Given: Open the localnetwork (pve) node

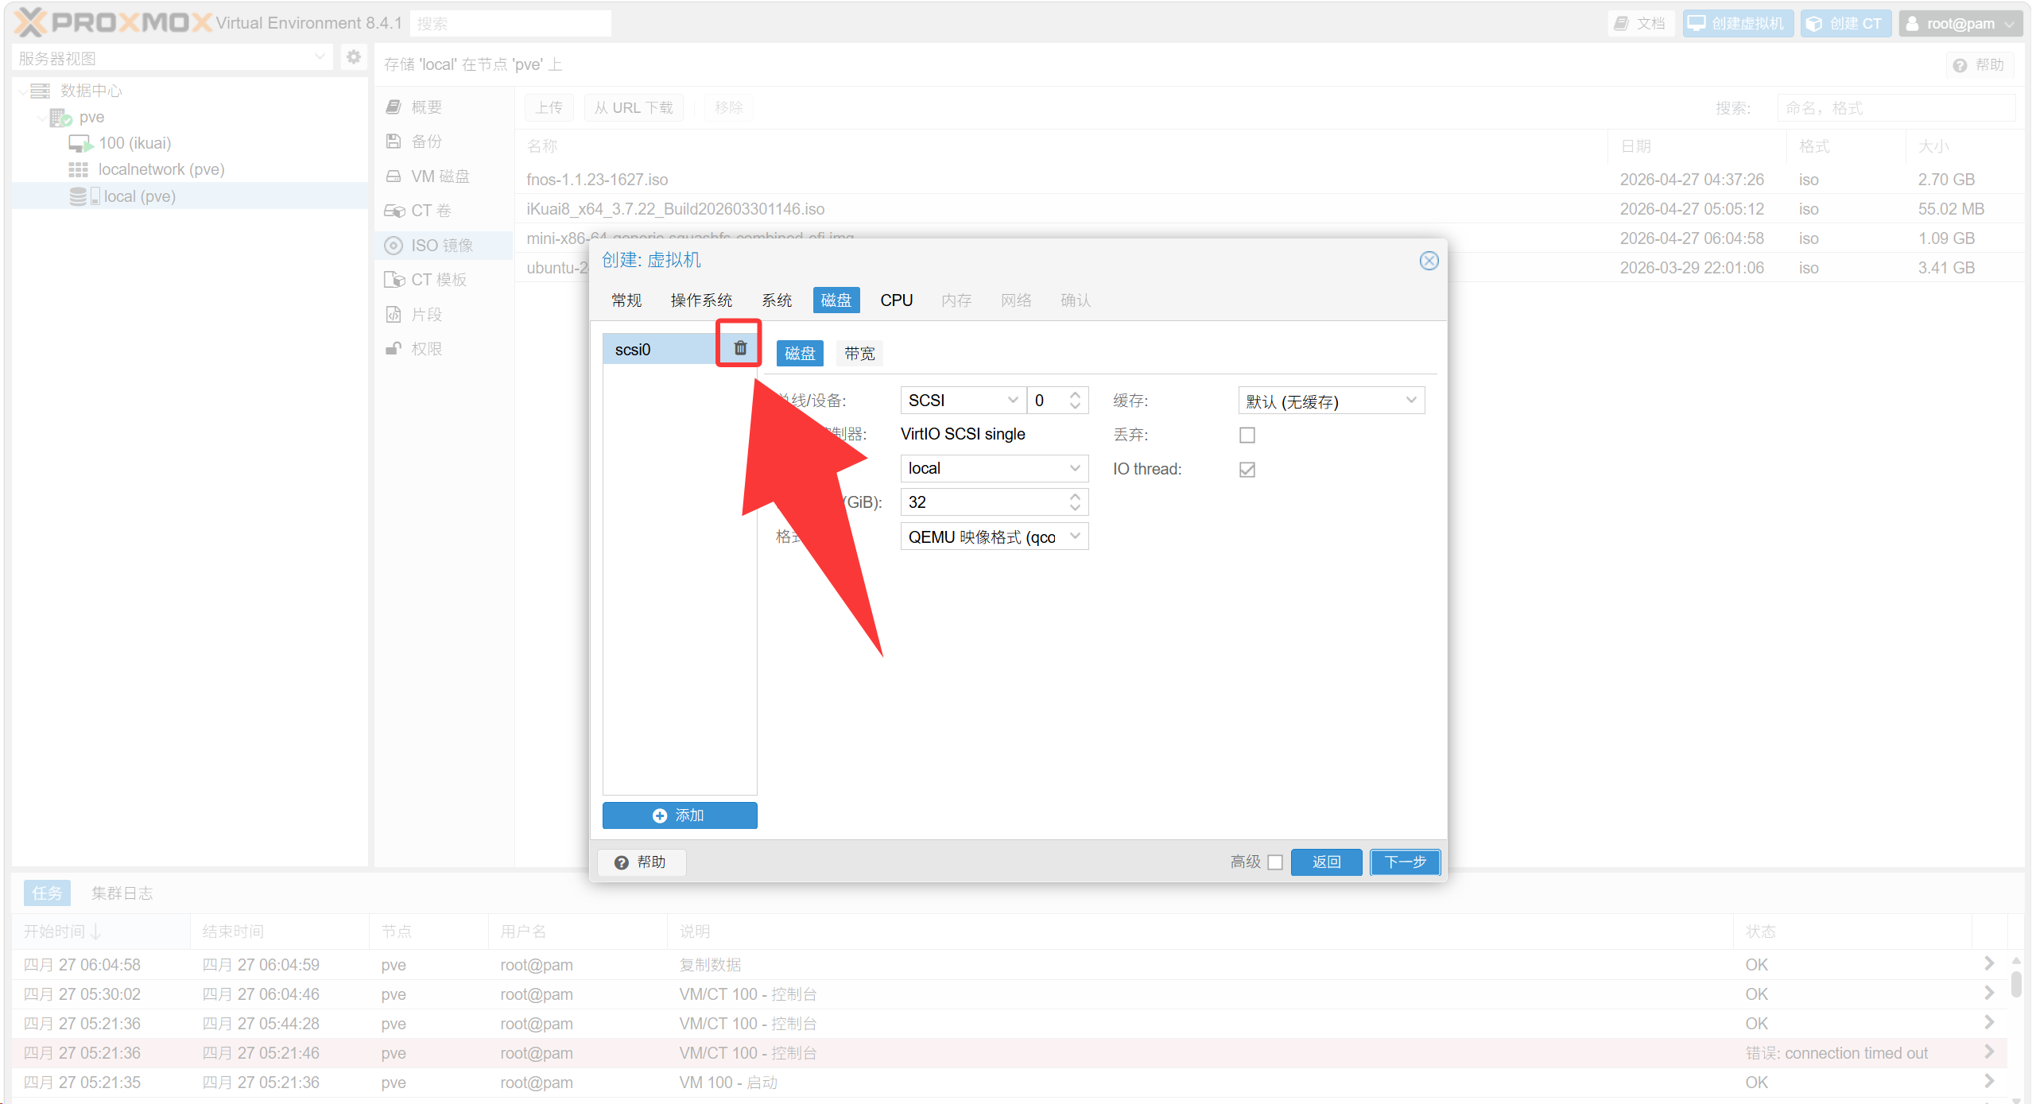Looking at the screenshot, I should (x=161, y=169).
